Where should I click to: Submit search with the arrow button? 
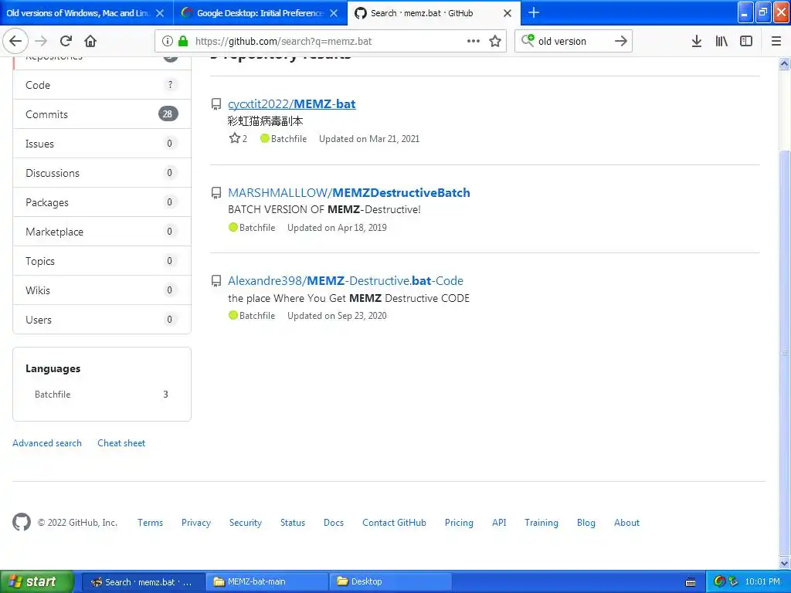(x=620, y=41)
